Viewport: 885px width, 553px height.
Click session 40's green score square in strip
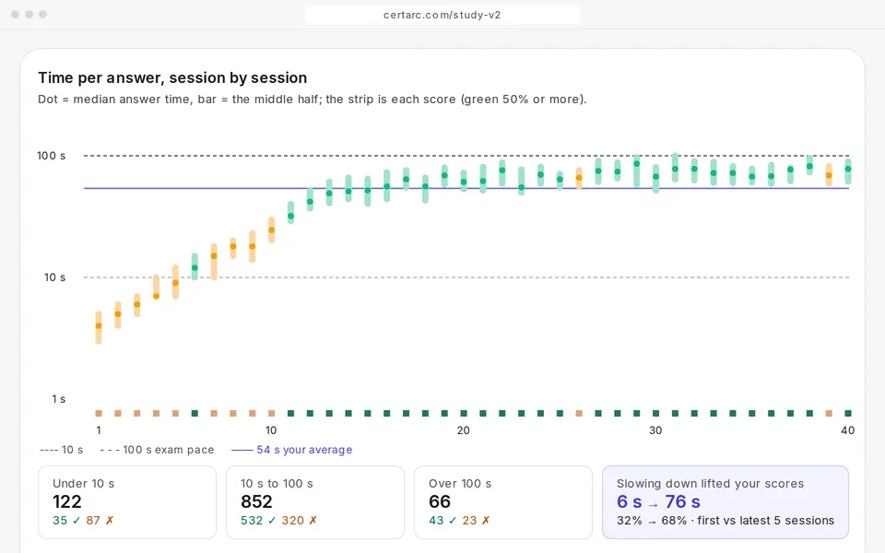pyautogui.click(x=848, y=414)
